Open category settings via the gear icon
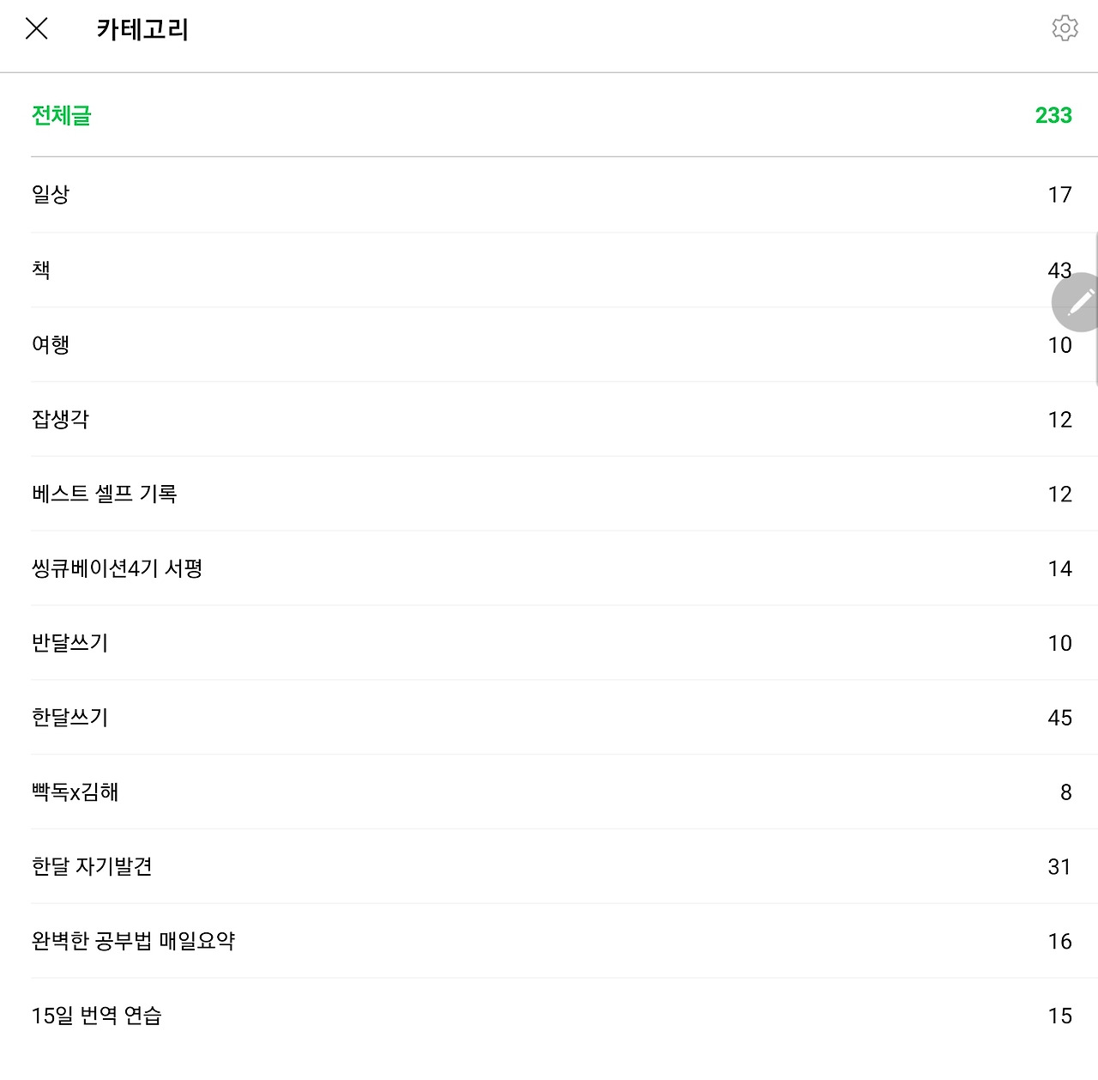The width and height of the screenshot is (1098, 1080). pos(1065,28)
